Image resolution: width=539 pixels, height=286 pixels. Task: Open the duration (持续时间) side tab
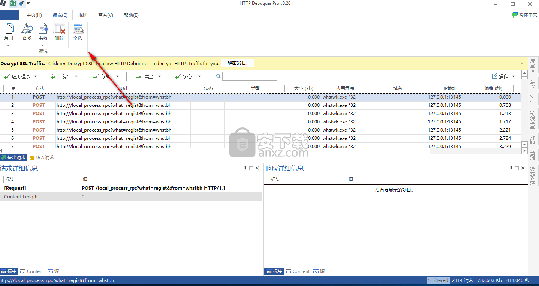tap(532, 120)
